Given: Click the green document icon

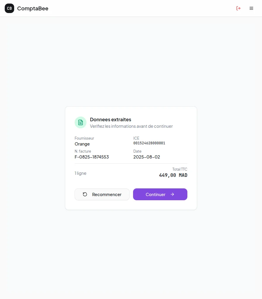Looking at the screenshot, I should 81,122.
